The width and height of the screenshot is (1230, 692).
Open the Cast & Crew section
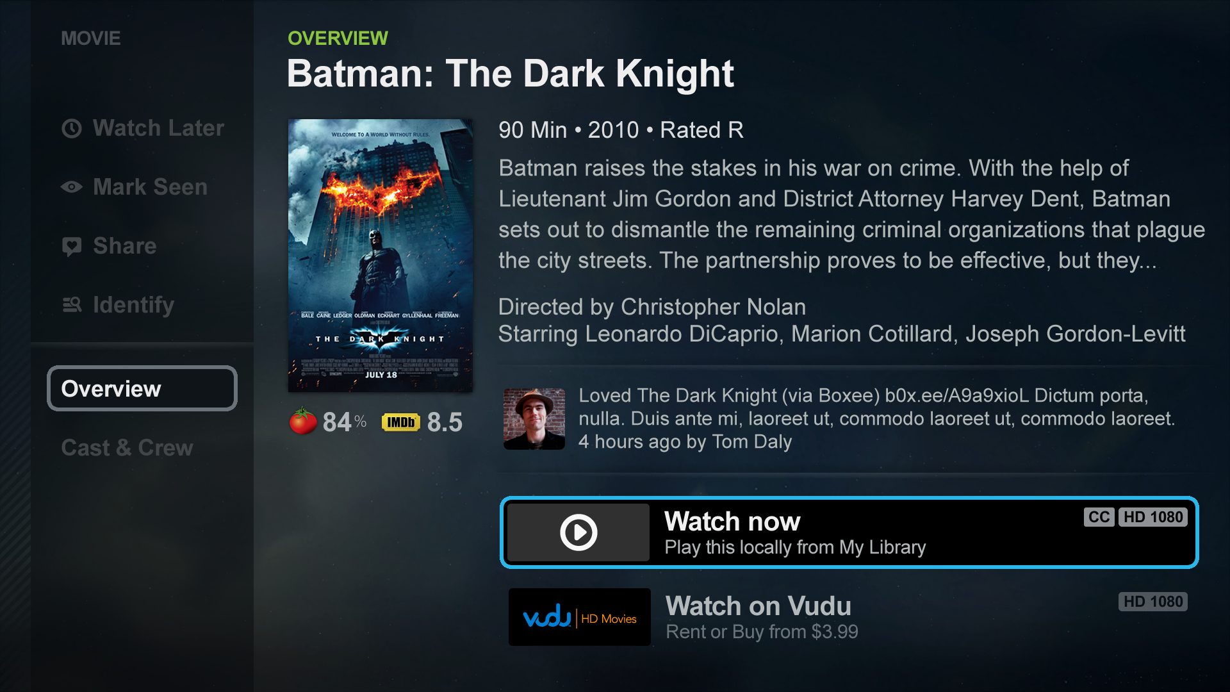click(127, 448)
